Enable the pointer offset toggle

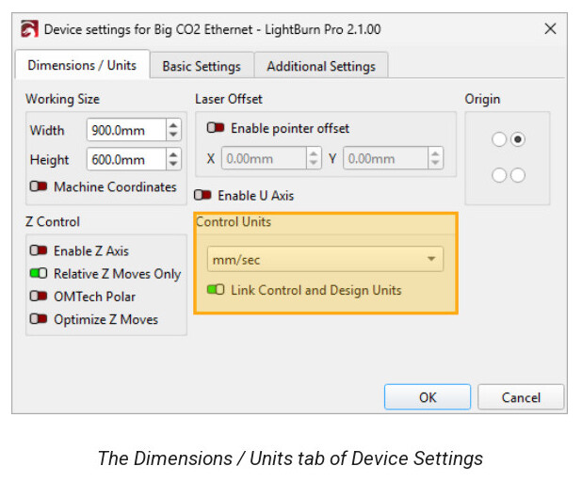coord(216,129)
